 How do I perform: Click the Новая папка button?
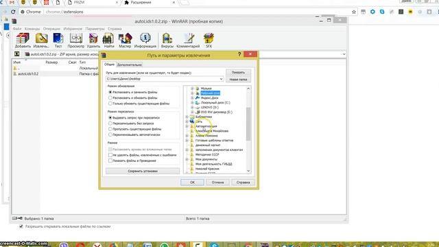coord(238,80)
